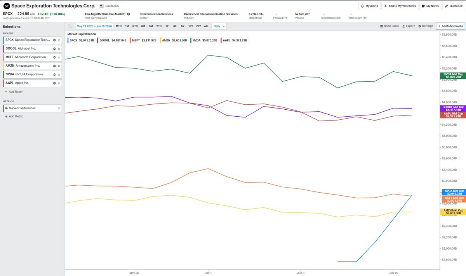This screenshot has width=466, height=276.
Task: Select 10Y time range
Action: pos(191,26)
